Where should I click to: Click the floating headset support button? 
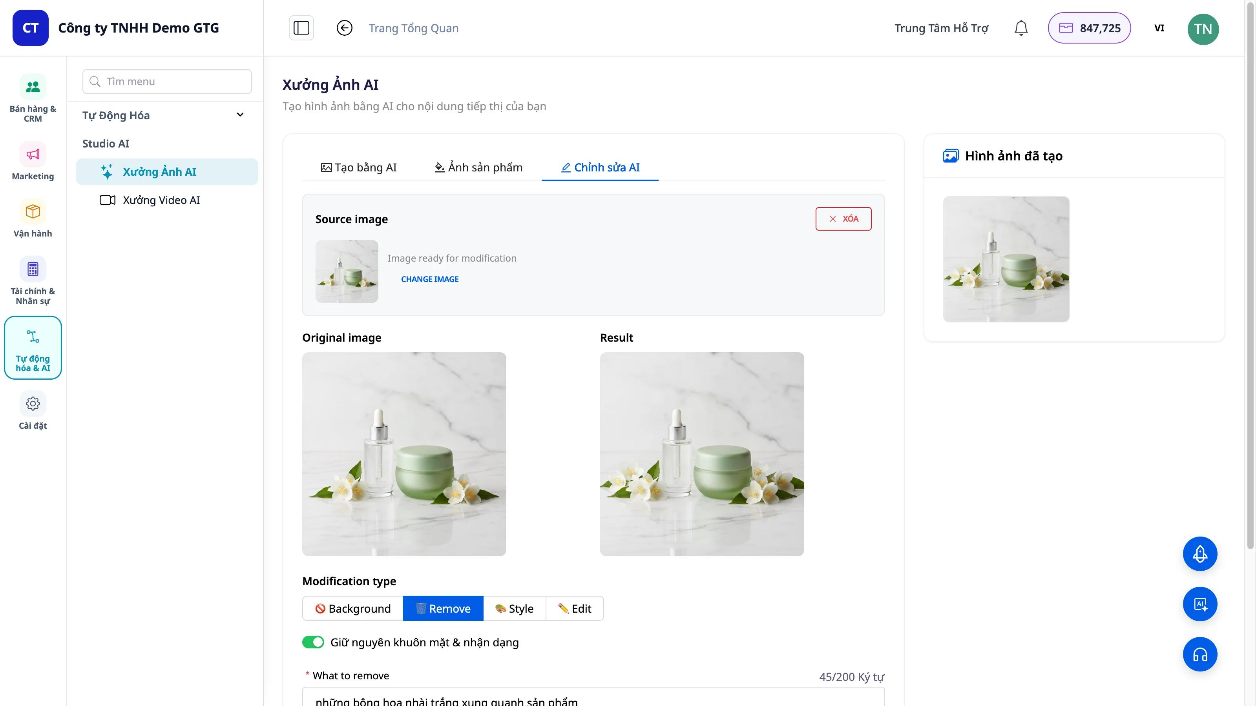1200,654
